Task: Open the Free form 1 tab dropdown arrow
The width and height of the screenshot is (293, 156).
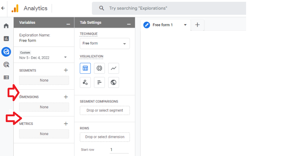Action: click(185, 25)
